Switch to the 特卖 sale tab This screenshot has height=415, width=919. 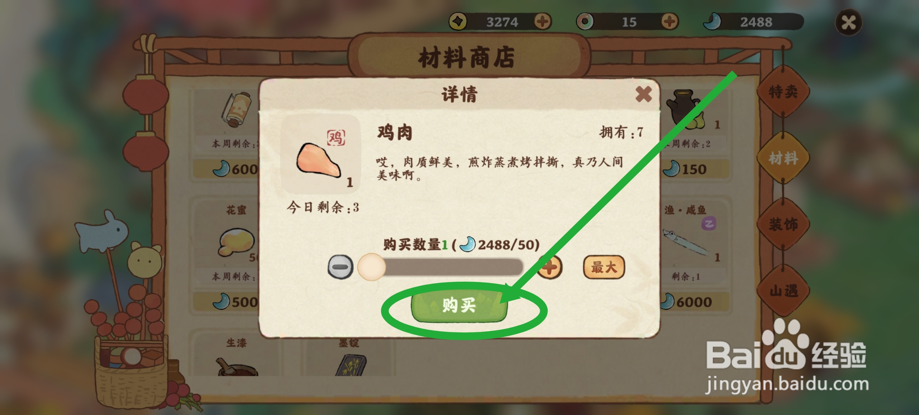click(783, 92)
